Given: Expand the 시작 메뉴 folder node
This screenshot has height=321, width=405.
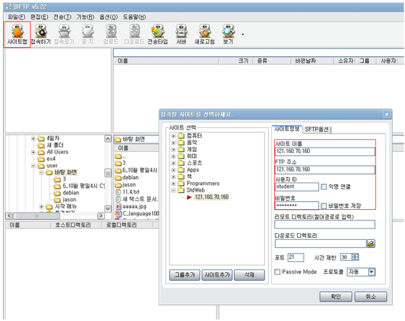Looking at the screenshot, I should pyautogui.click(x=41, y=207).
